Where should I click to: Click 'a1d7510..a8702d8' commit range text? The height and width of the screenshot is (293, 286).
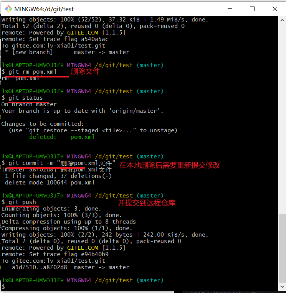tap(40, 267)
